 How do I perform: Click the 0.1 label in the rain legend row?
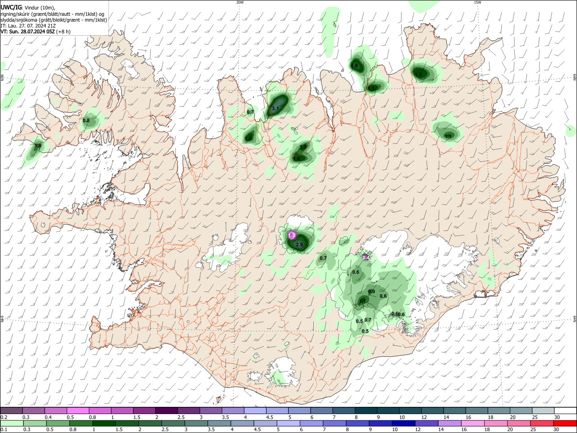4,430
